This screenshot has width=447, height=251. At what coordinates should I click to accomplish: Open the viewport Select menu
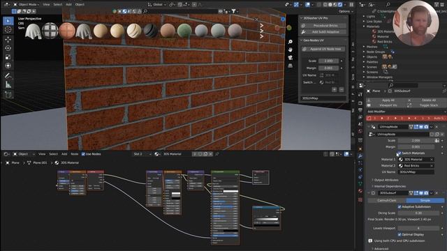point(58,5)
